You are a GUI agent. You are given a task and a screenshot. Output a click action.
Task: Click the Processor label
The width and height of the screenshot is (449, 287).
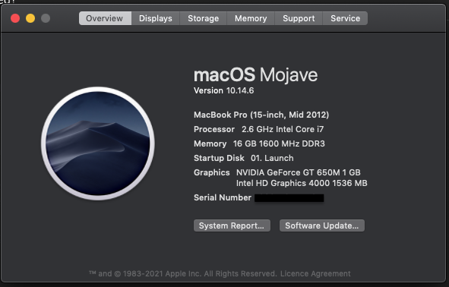214,129
